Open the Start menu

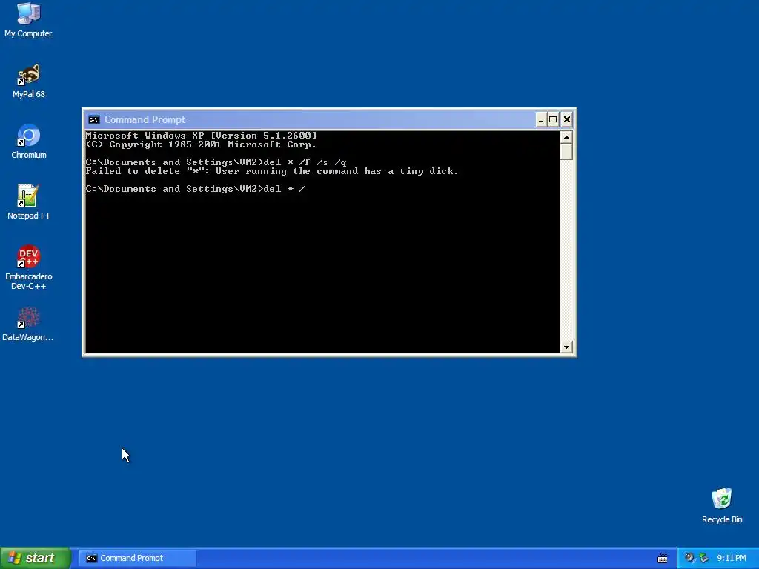coord(35,558)
